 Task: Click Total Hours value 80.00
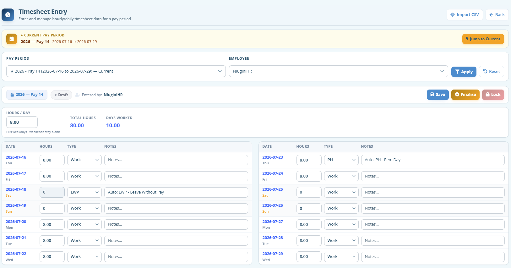coord(77,125)
